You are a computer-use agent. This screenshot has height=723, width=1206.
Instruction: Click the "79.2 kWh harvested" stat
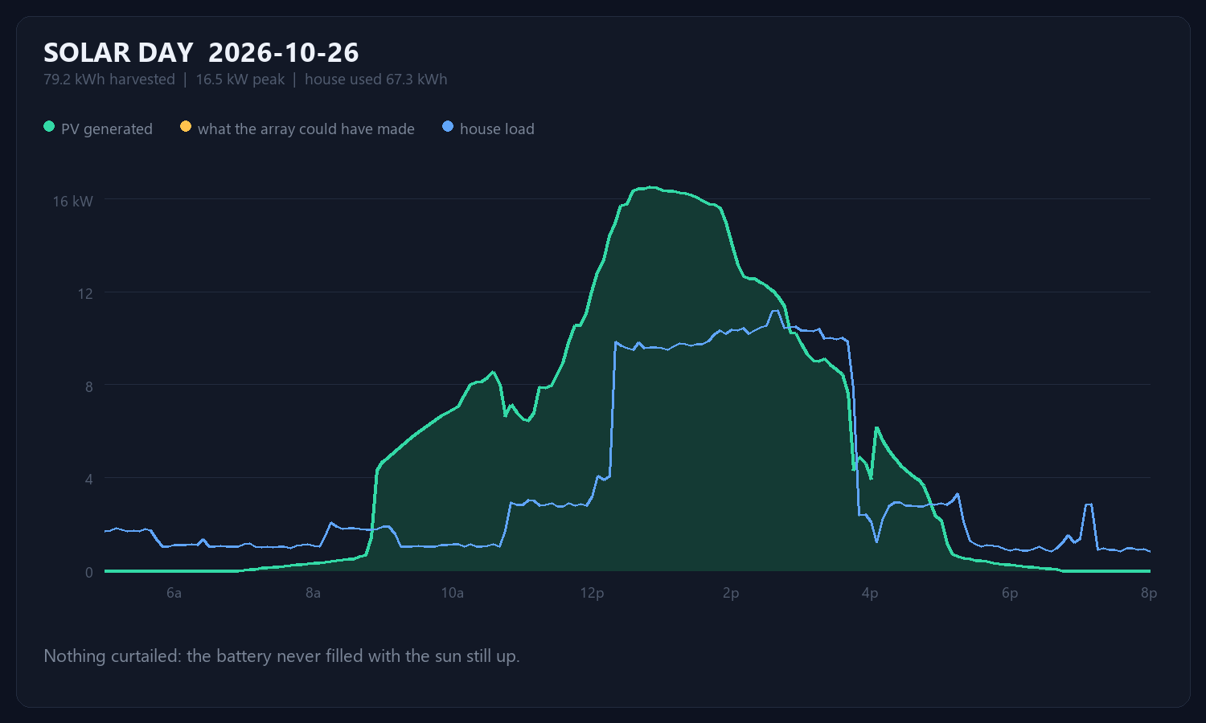pos(109,80)
